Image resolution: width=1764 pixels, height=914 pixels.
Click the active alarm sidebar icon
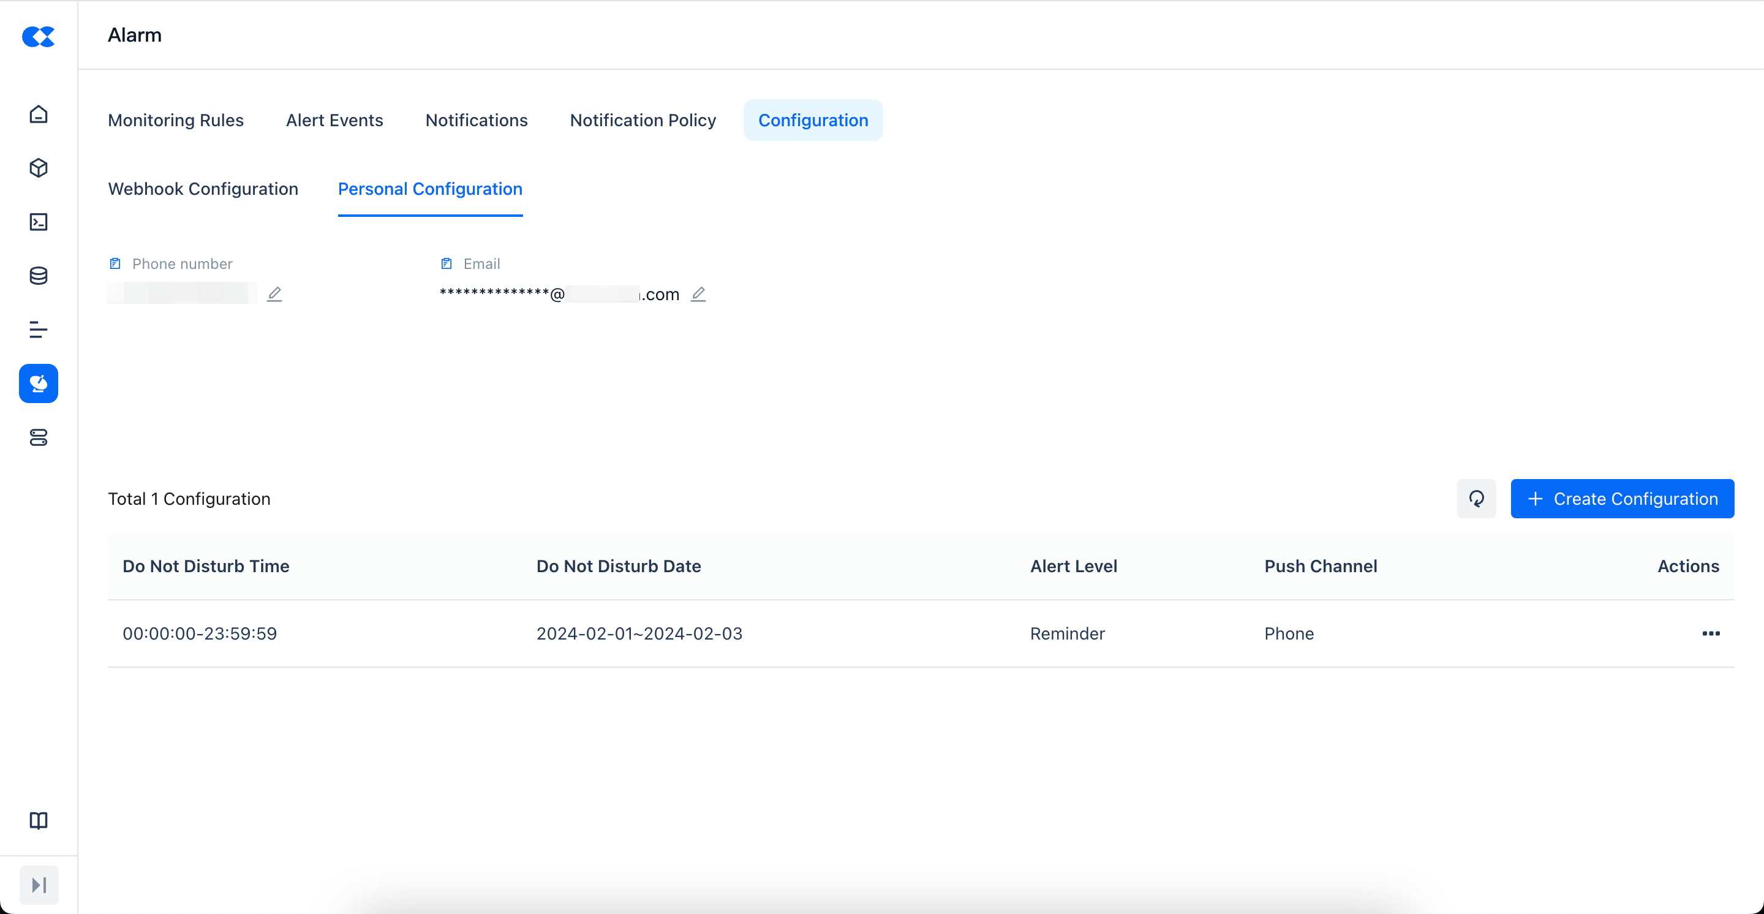point(39,383)
